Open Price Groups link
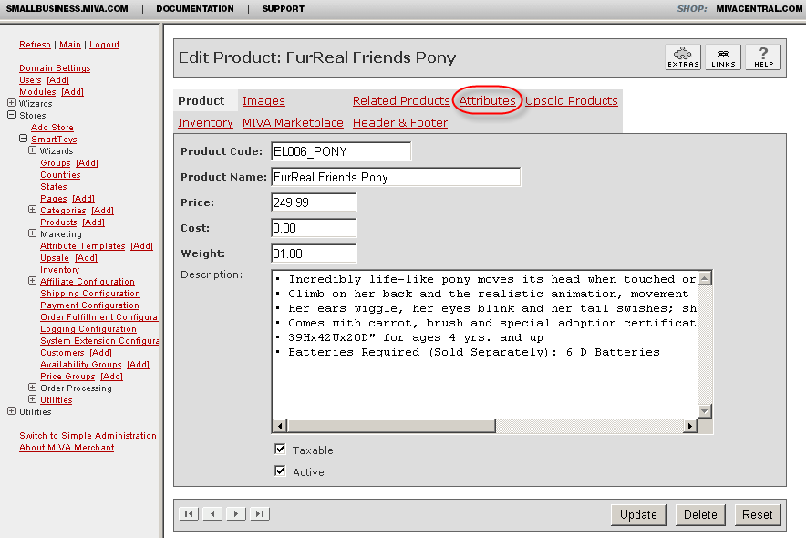The height and width of the screenshot is (538, 806). tap(67, 376)
